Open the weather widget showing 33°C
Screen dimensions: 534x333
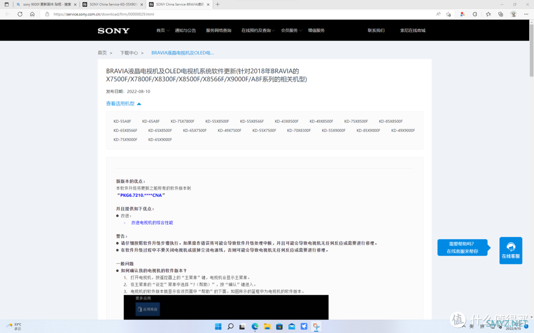coord(14,327)
